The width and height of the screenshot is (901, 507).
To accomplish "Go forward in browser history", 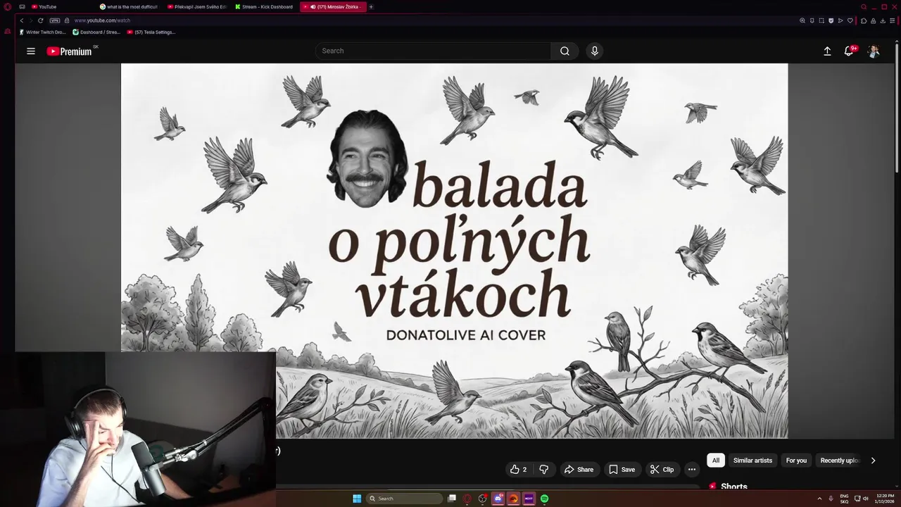I will [x=31, y=20].
